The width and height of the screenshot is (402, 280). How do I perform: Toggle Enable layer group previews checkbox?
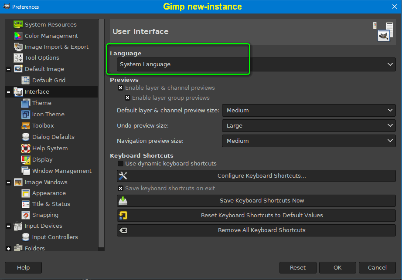[127, 98]
